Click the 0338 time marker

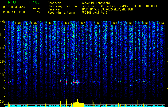click(130, 23)
